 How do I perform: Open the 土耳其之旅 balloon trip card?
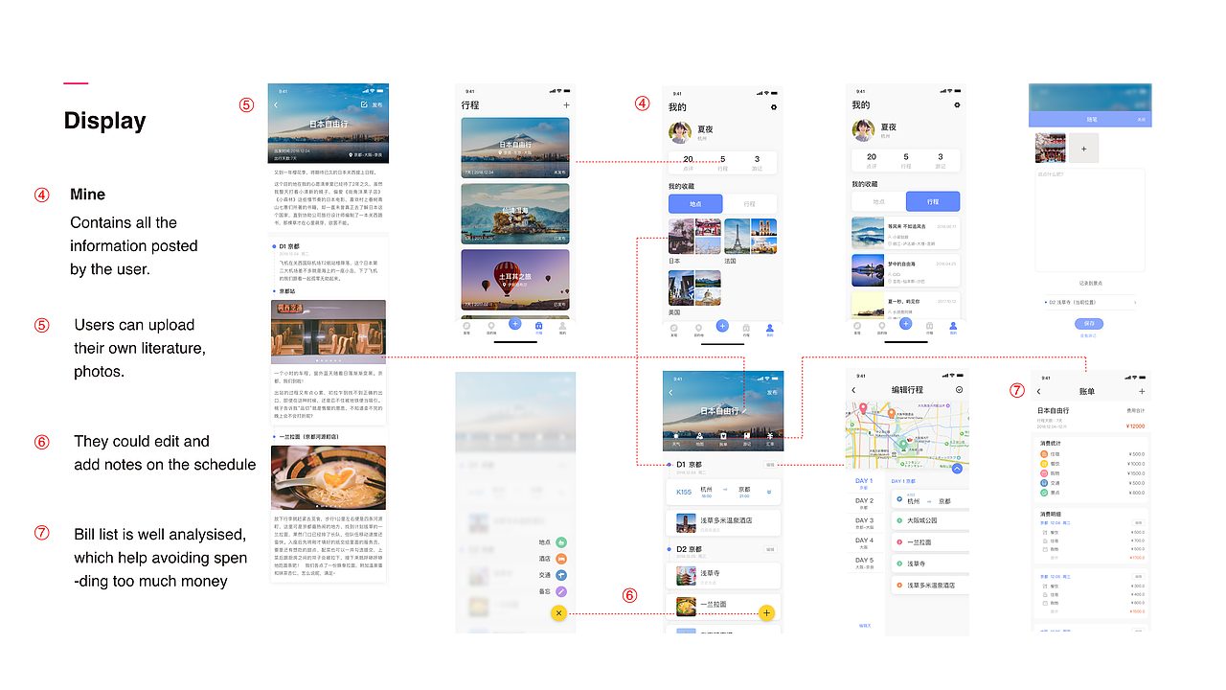(x=515, y=280)
